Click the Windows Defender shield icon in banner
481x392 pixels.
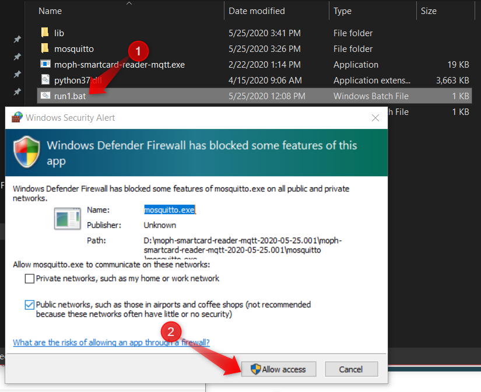(27, 152)
